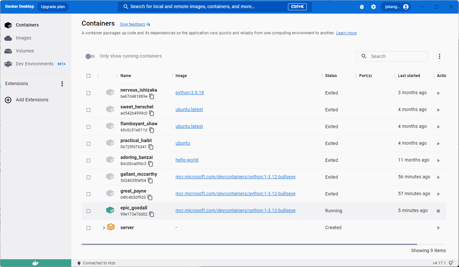Open the jskang account menu

pos(396,7)
